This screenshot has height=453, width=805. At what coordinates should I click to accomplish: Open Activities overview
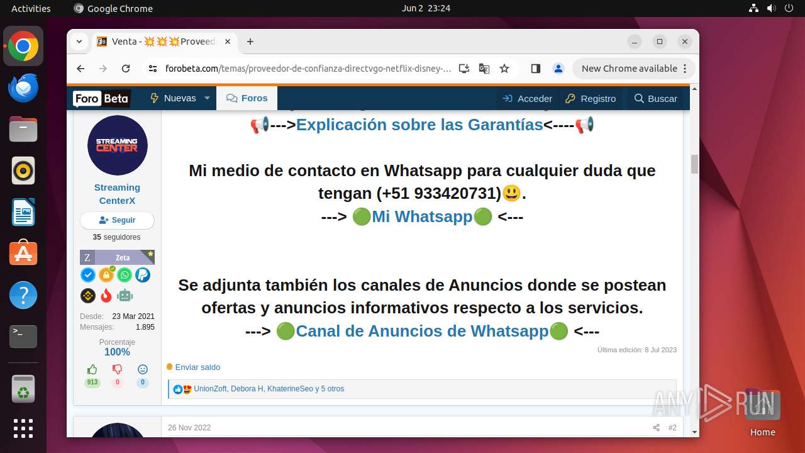31,8
